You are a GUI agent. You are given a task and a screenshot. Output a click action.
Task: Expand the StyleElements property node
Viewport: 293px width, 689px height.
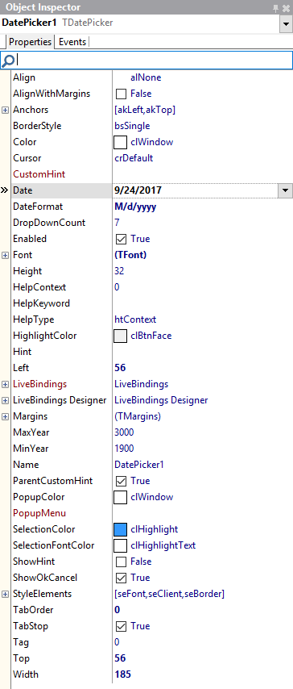pos(6,594)
